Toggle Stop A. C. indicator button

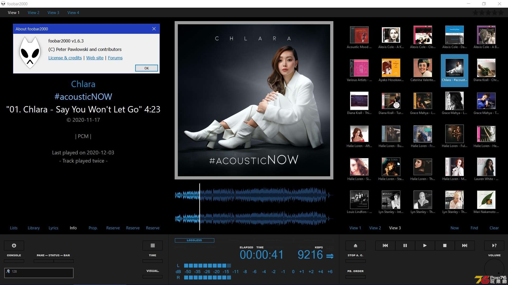click(356, 261)
